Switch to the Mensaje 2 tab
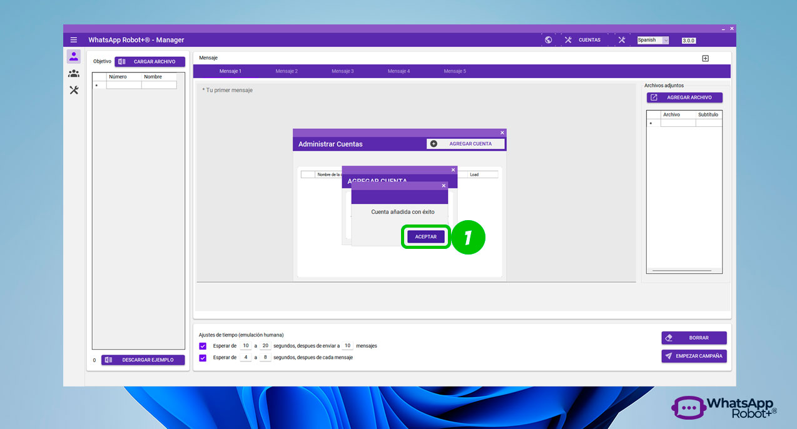The height and width of the screenshot is (429, 797). pos(287,71)
